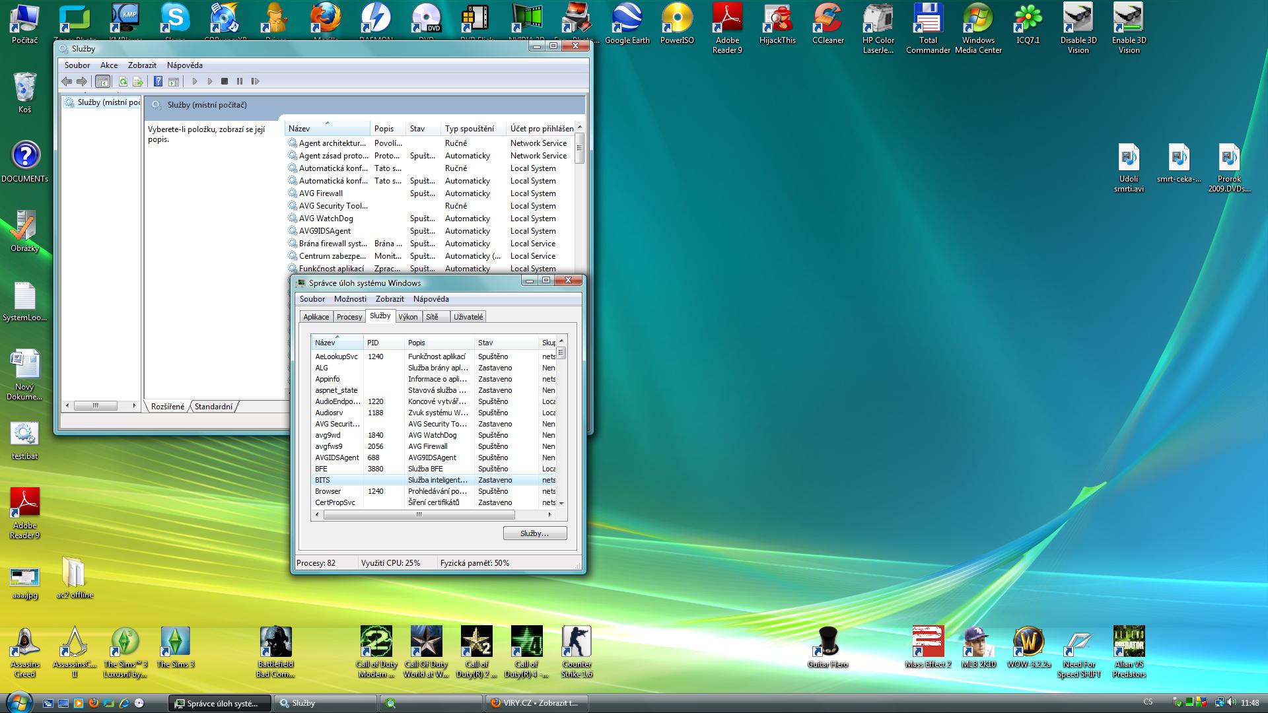Select AVG Firewall in the services list
The width and height of the screenshot is (1268, 713).
pos(321,193)
